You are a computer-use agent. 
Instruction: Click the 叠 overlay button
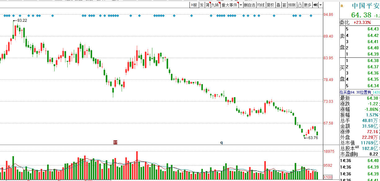[278, 5]
